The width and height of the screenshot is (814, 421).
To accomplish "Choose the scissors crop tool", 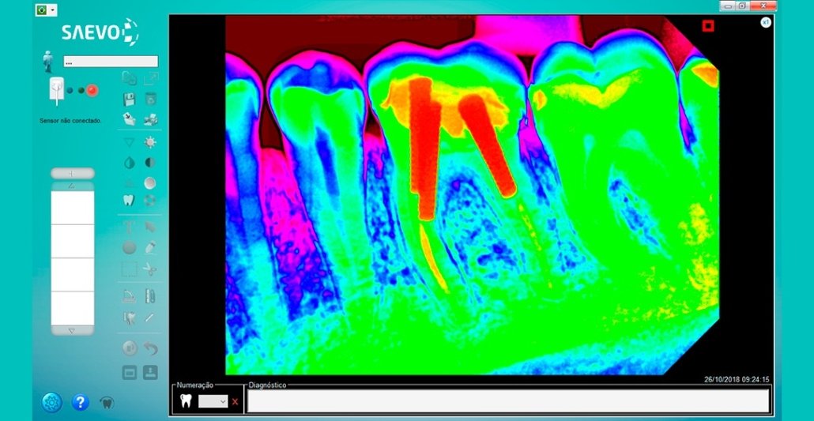I will [x=150, y=269].
